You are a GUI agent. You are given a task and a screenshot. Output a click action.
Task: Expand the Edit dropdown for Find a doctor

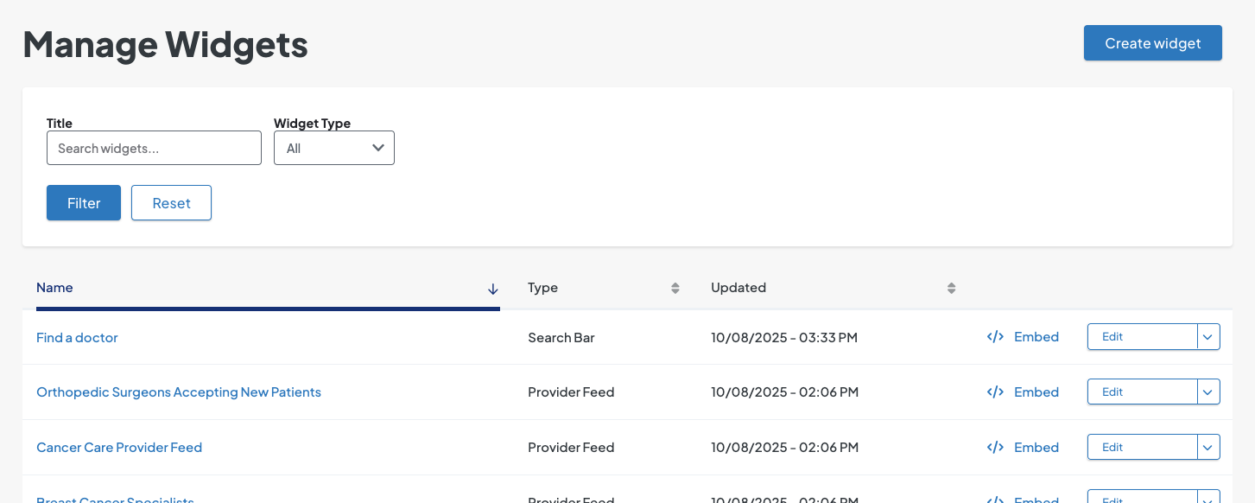point(1207,337)
